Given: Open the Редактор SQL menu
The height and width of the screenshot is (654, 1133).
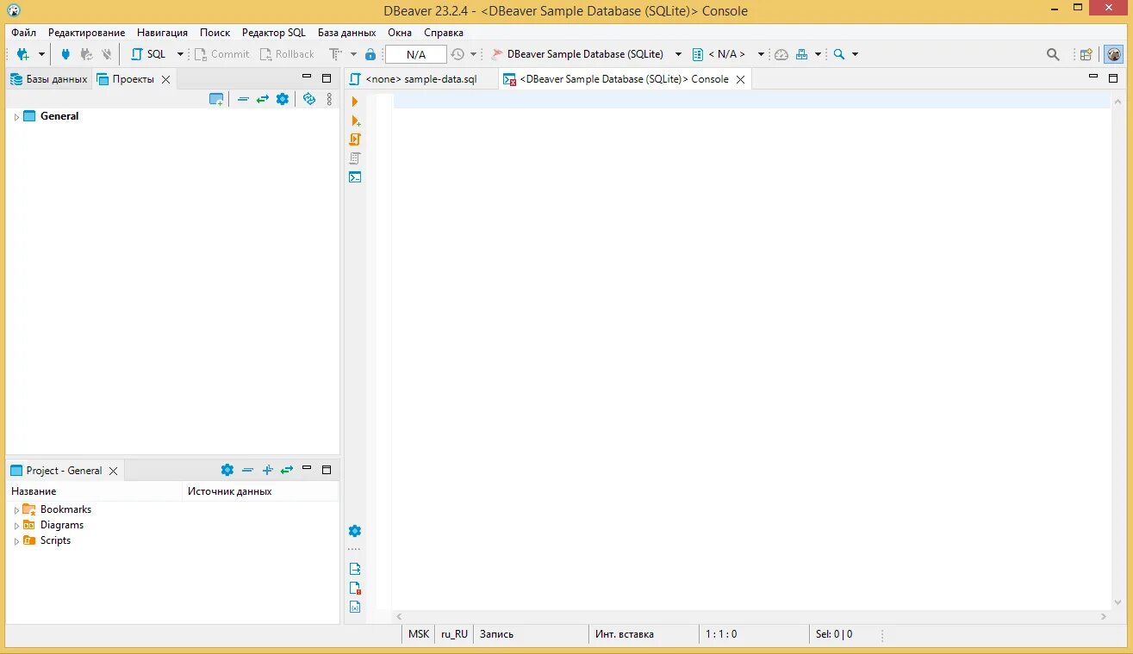Looking at the screenshot, I should pyautogui.click(x=274, y=33).
